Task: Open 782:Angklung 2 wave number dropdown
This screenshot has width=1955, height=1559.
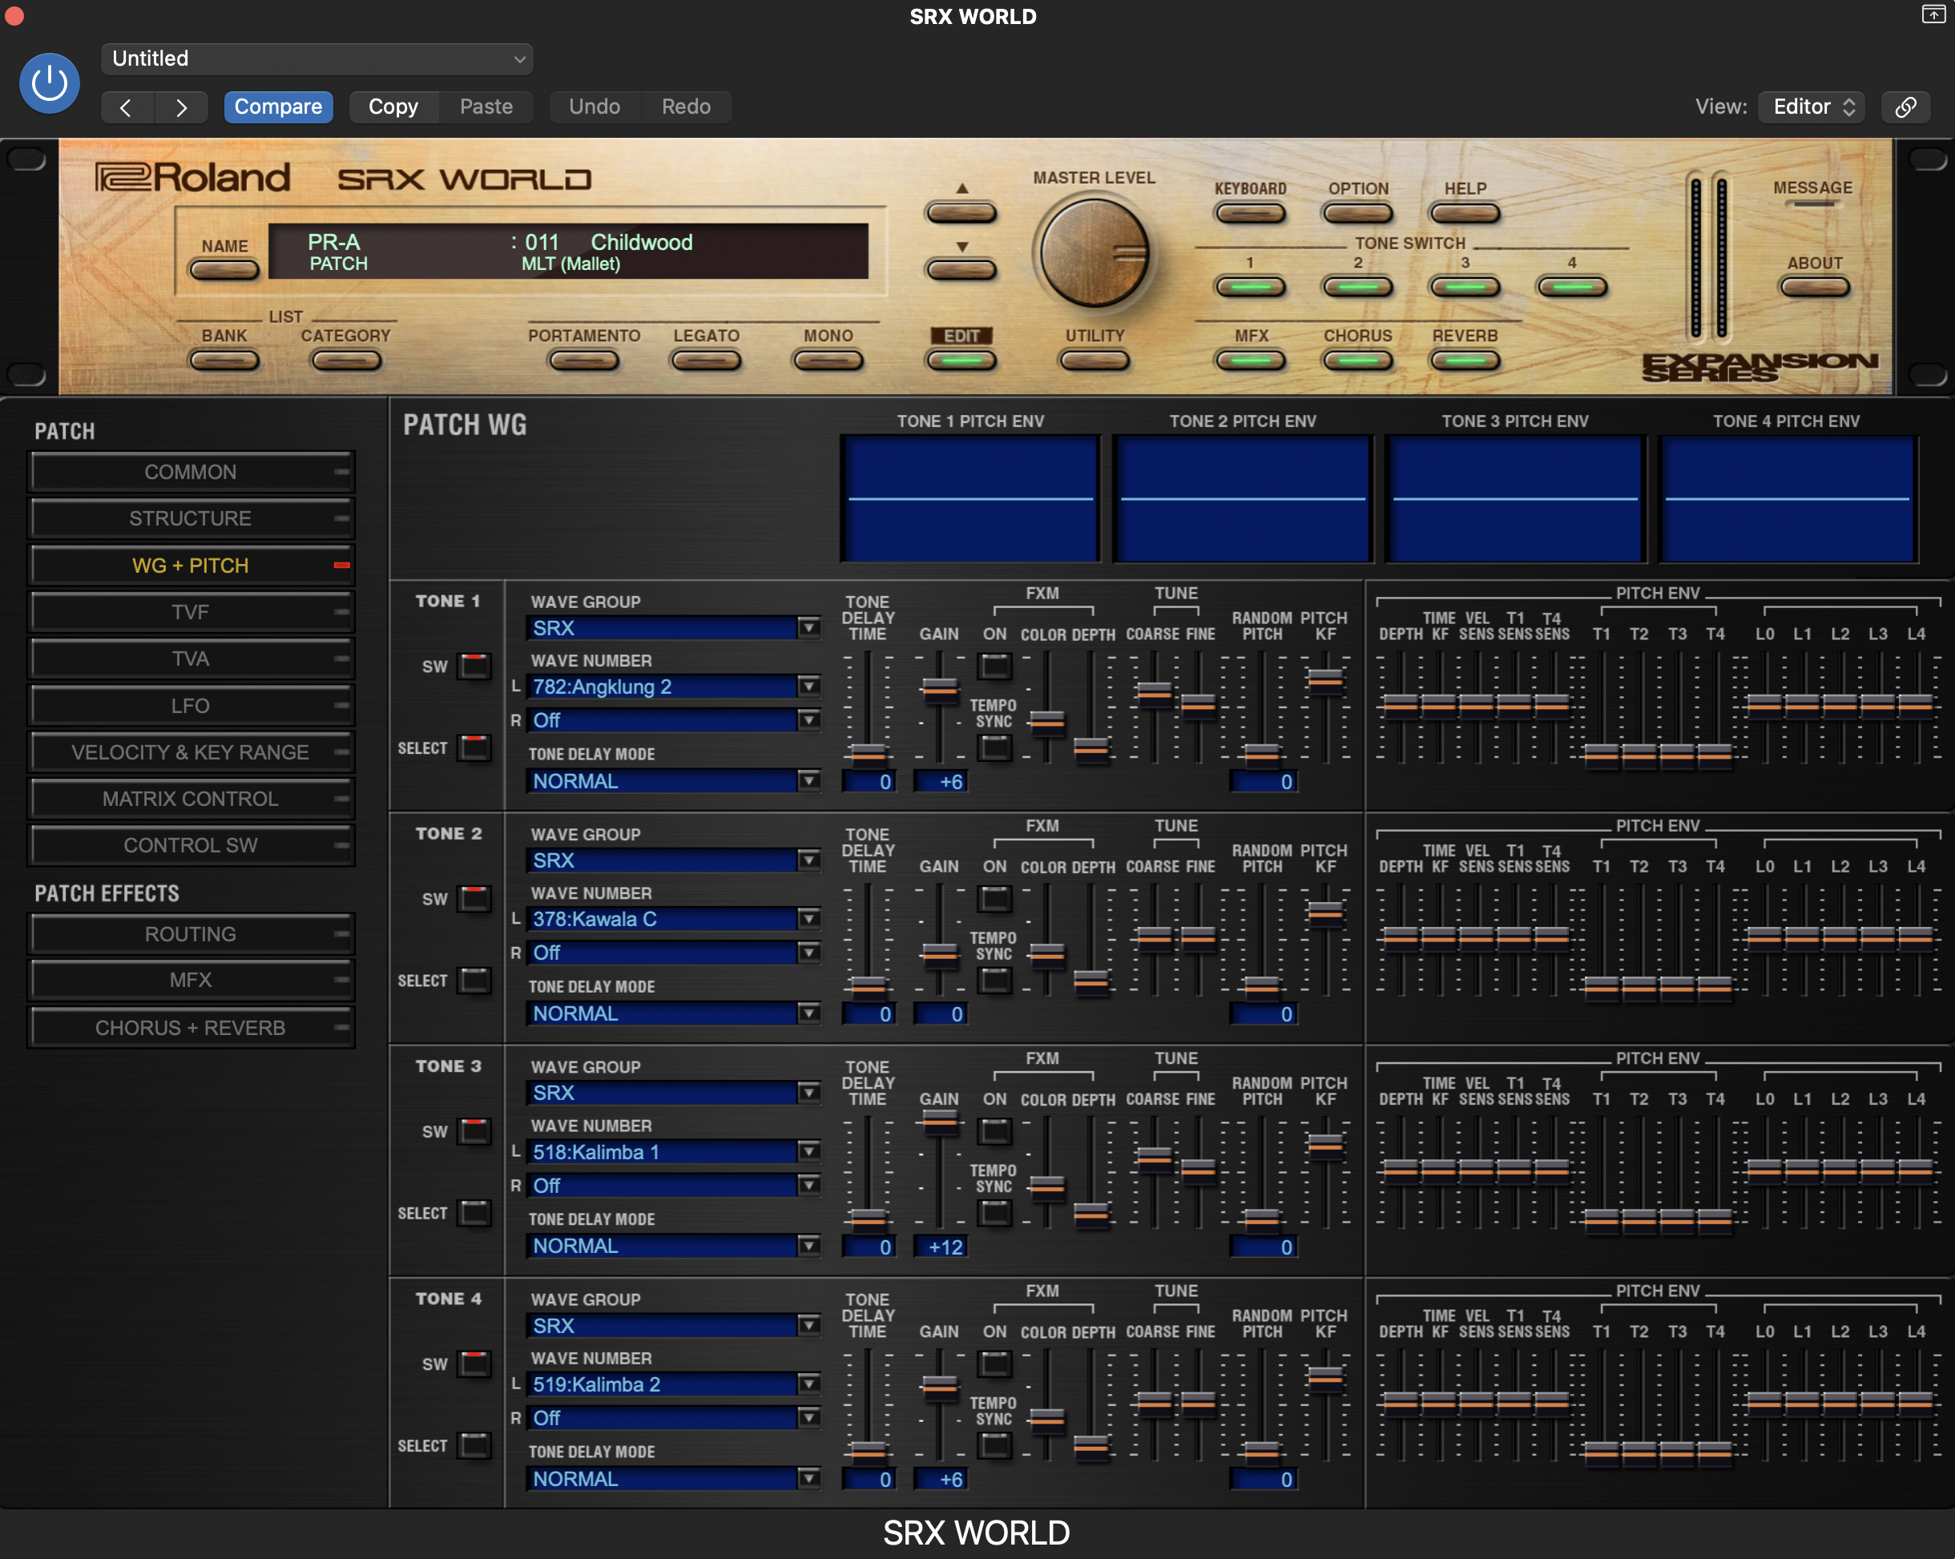Action: (x=673, y=687)
